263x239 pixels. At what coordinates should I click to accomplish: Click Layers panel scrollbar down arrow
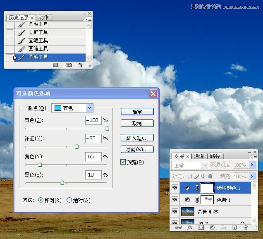(x=254, y=220)
